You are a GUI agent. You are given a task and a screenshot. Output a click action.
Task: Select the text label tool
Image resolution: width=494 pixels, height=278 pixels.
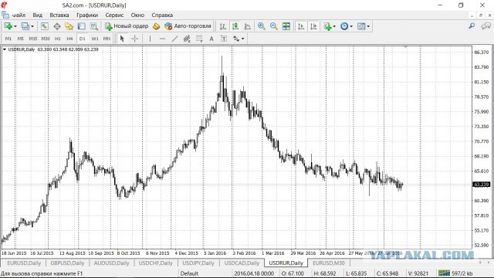224,39
